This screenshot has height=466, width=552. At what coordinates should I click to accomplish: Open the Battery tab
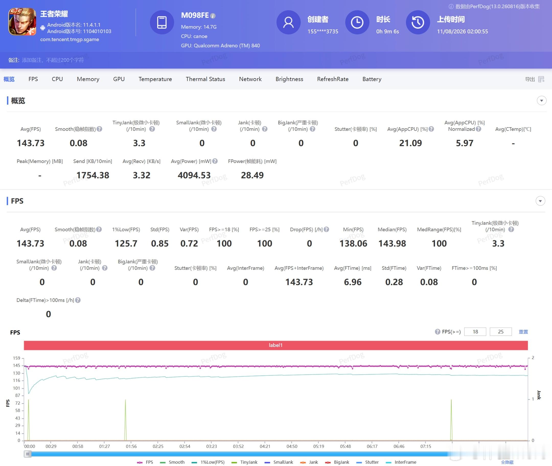pyautogui.click(x=372, y=79)
